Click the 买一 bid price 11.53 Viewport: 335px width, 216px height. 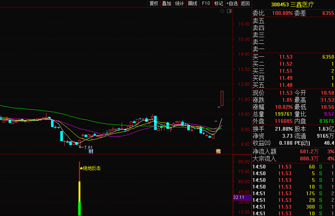tap(286, 57)
